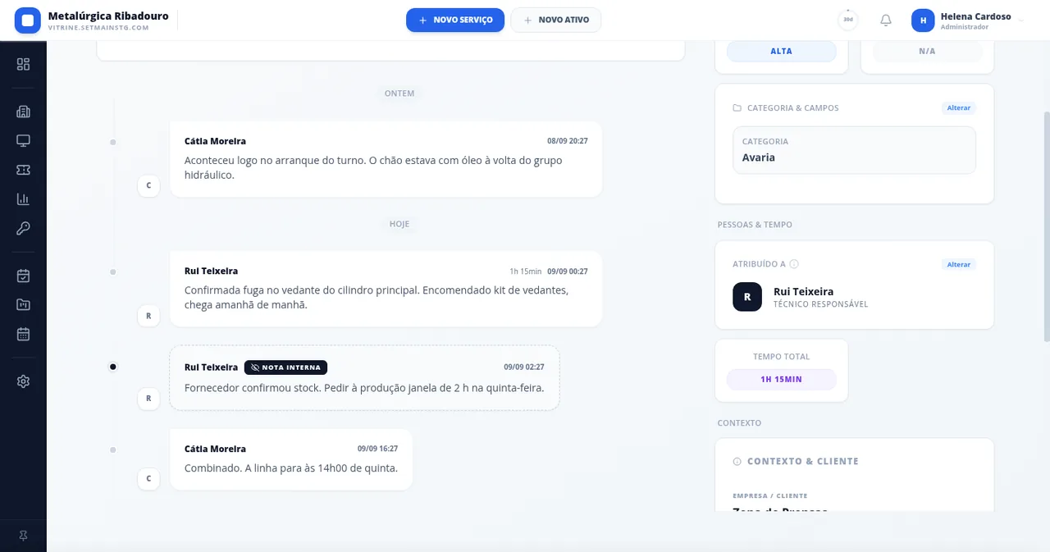The height and width of the screenshot is (552, 1050).
Task: Click the 08/09 20:27 timestamp
Action: click(x=568, y=141)
